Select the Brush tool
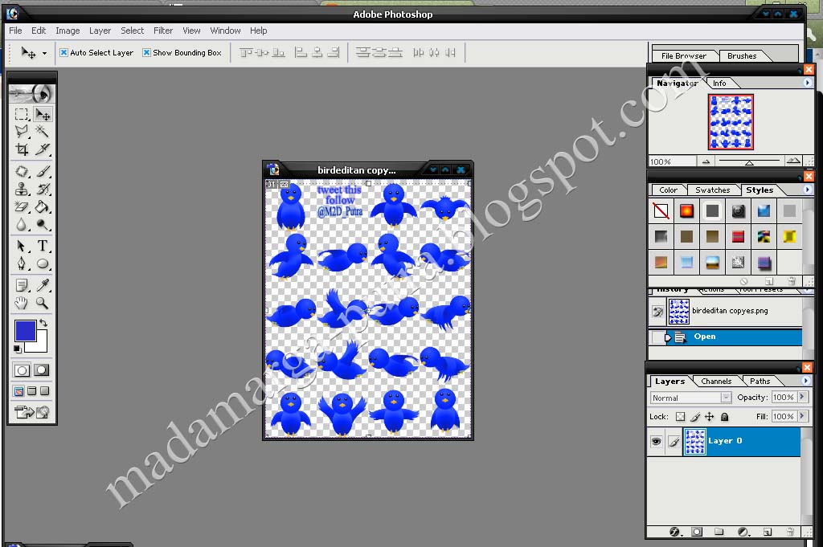Viewport: 823px width, 547px height. tap(43, 172)
